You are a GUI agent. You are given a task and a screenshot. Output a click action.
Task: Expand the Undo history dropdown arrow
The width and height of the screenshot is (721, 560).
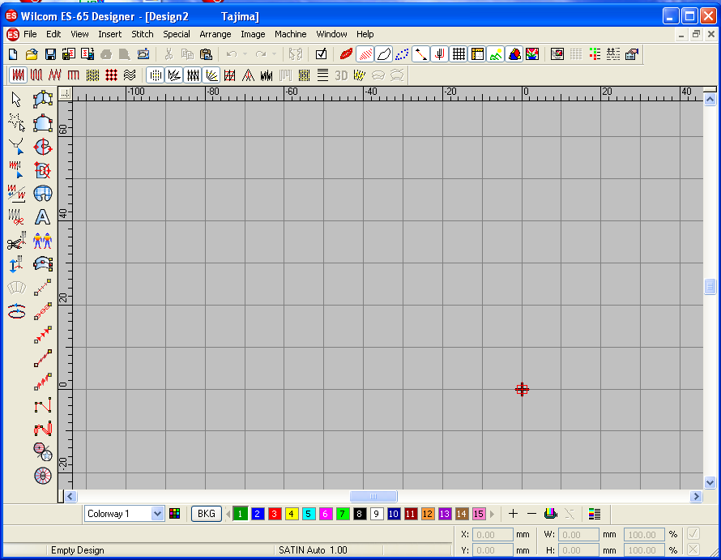point(245,54)
